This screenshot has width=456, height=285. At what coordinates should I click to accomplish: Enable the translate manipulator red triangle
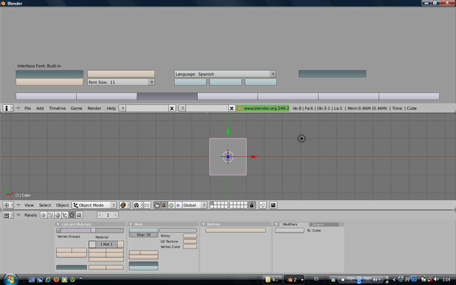coord(164,205)
